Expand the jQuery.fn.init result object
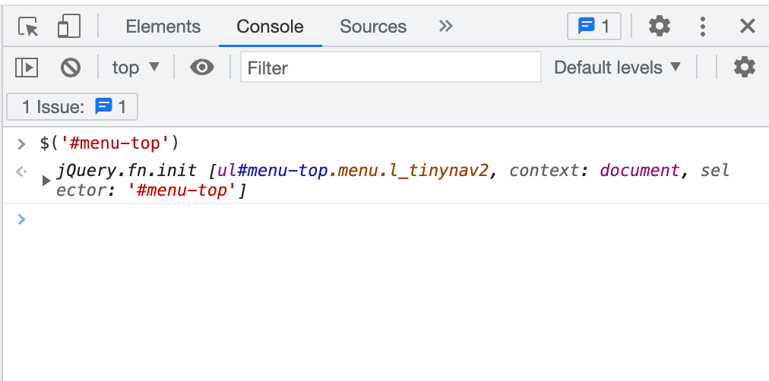The image size is (769, 381). click(x=46, y=181)
